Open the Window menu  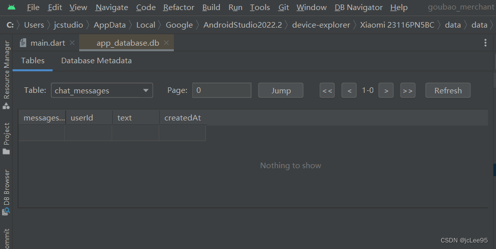point(312,8)
